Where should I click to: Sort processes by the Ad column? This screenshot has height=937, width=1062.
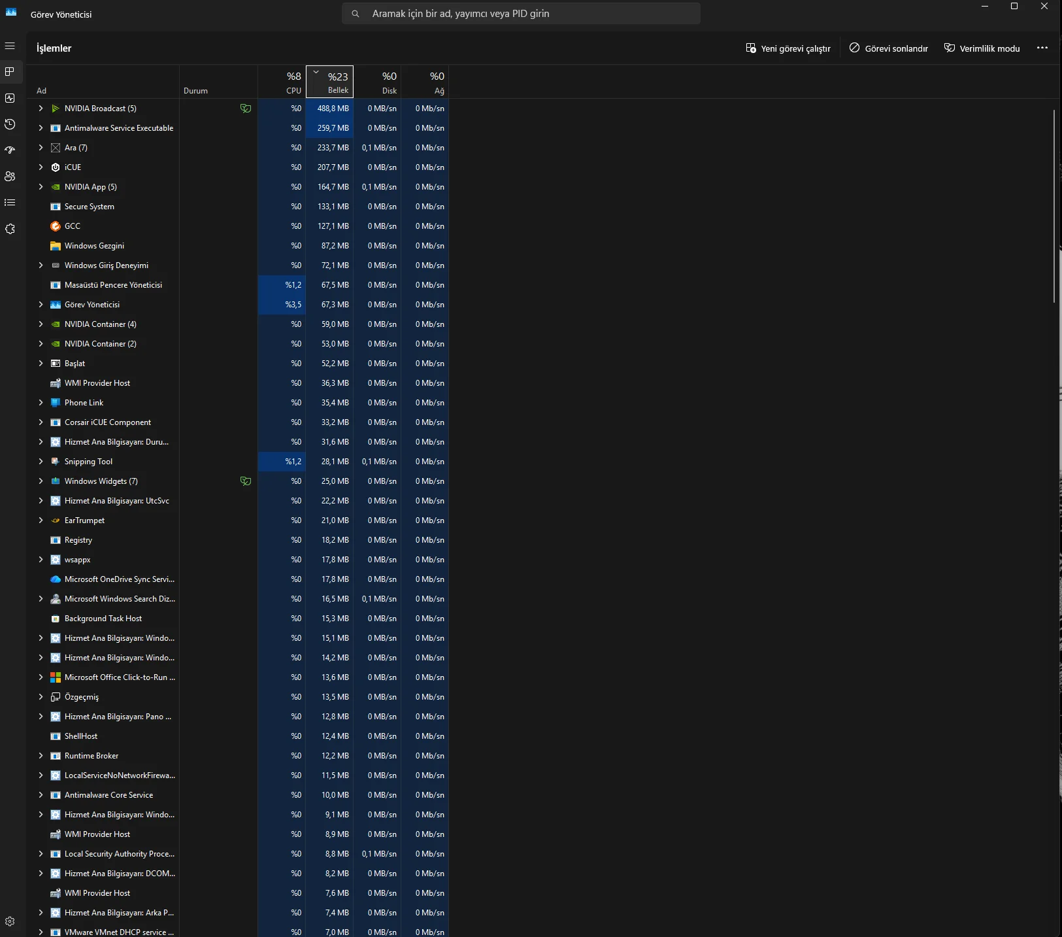103,82
